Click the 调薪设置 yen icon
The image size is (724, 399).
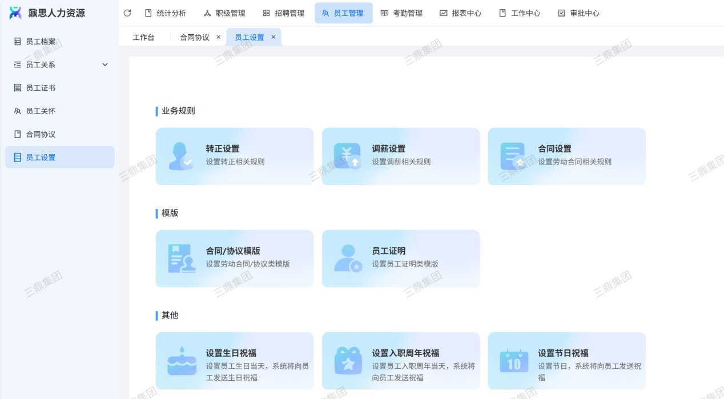(347, 156)
